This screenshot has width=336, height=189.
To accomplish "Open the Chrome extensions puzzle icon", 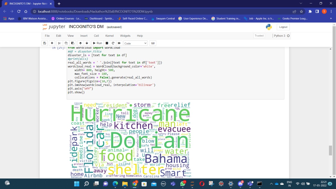I will (310, 11).
